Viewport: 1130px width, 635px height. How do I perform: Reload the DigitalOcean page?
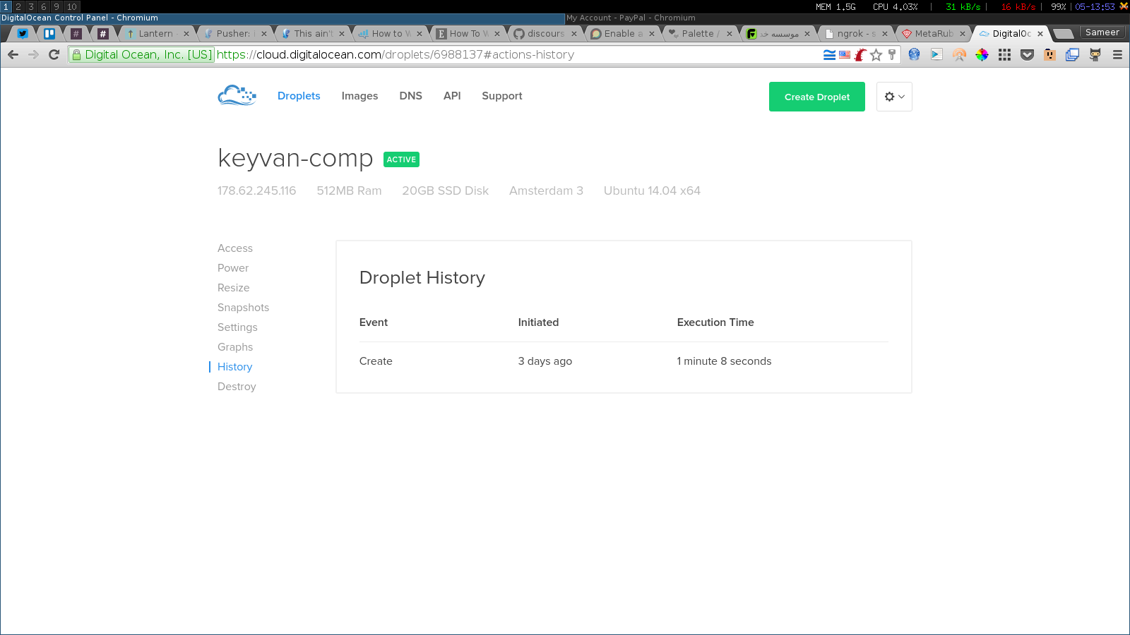[54, 54]
